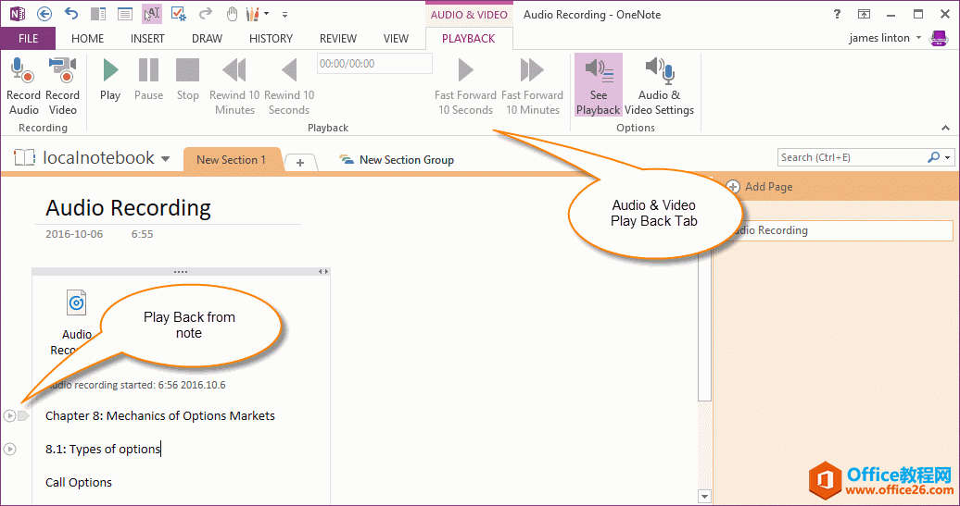This screenshot has height=506, width=960.
Task: Toggle touch/mouse mode hand icon
Action: (x=233, y=14)
